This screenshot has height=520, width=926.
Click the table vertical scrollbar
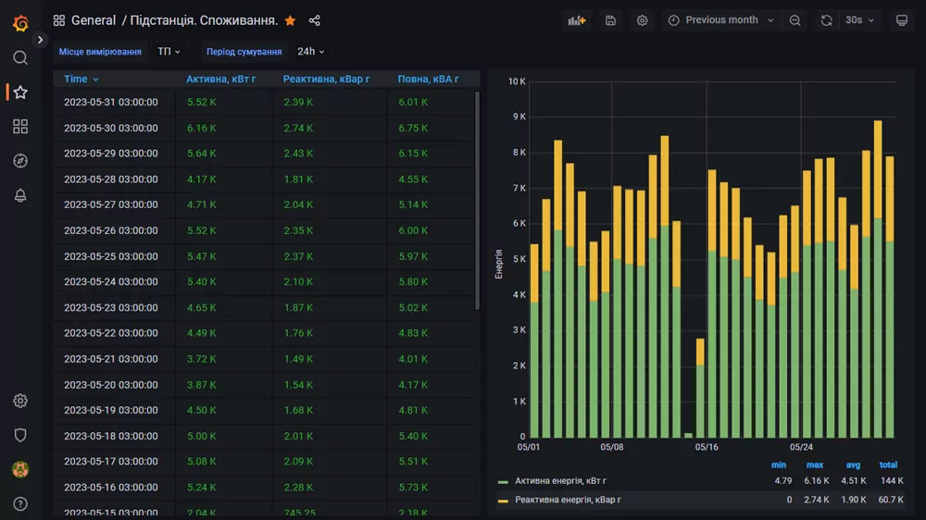tap(477, 200)
